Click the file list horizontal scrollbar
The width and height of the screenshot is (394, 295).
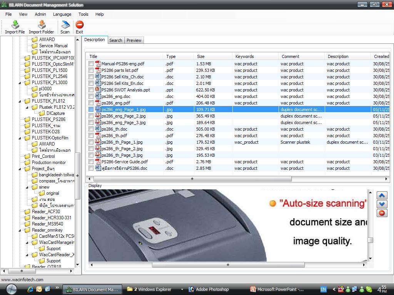click(x=192, y=179)
